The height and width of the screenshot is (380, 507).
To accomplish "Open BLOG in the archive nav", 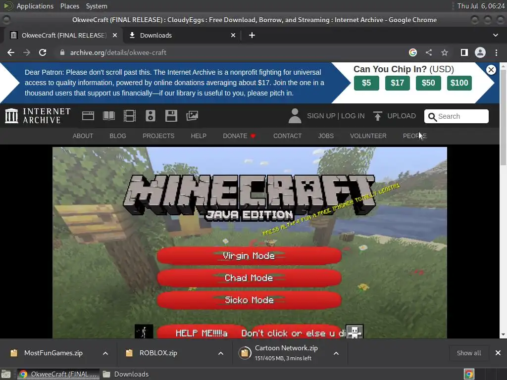I will coord(118,136).
